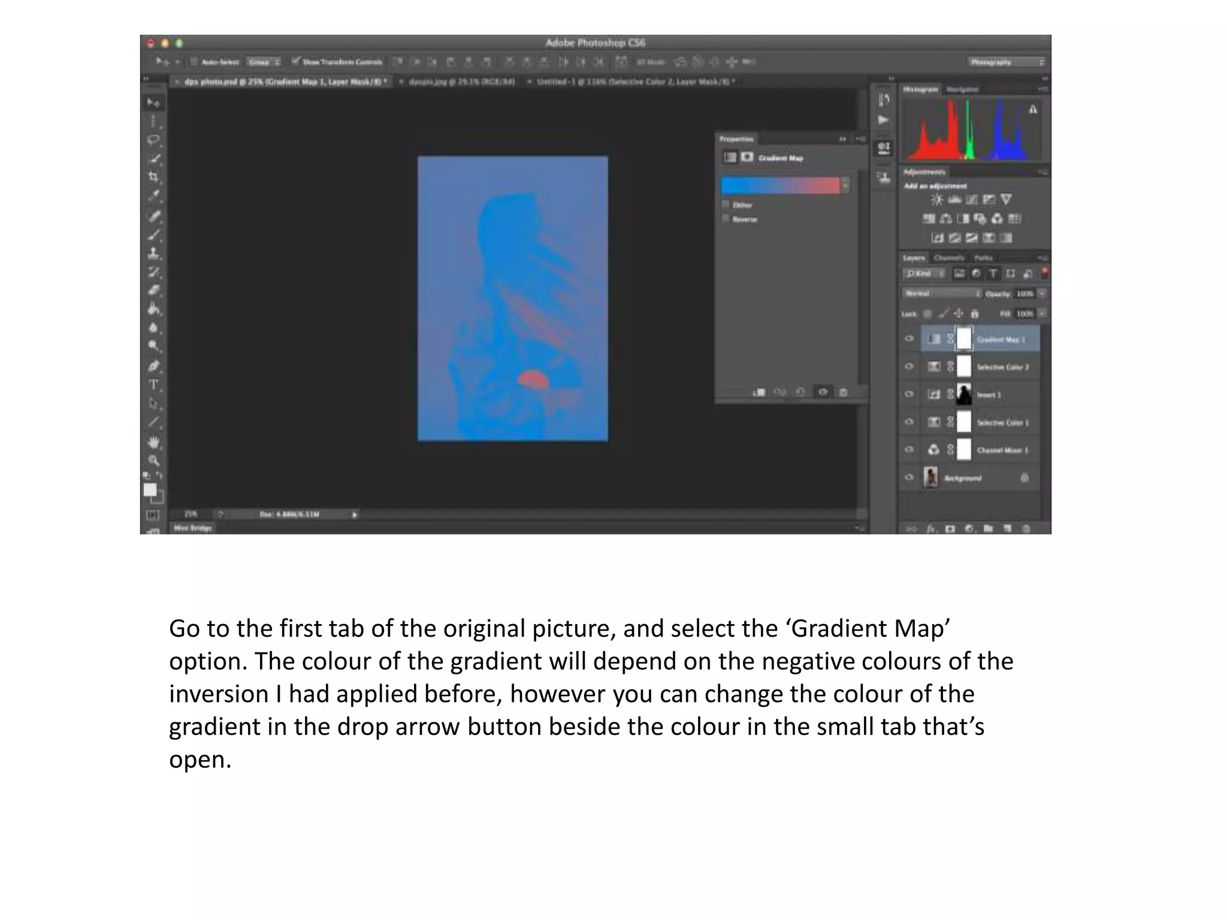This screenshot has height=920, width=1227.
Task: Click the new group folder icon
Action: pyautogui.click(x=989, y=529)
